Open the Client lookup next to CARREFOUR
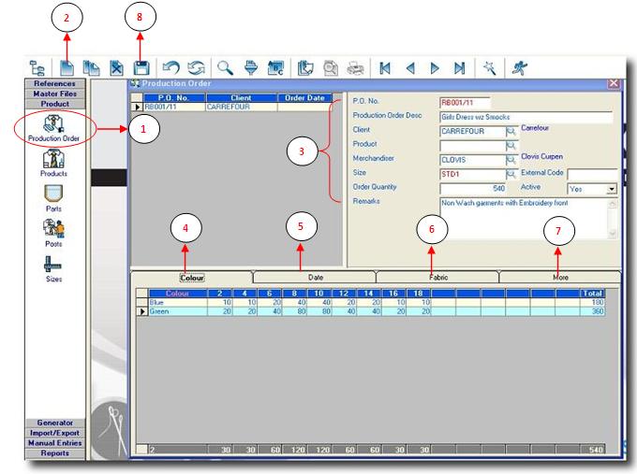The width and height of the screenshot is (637, 474). (511, 132)
